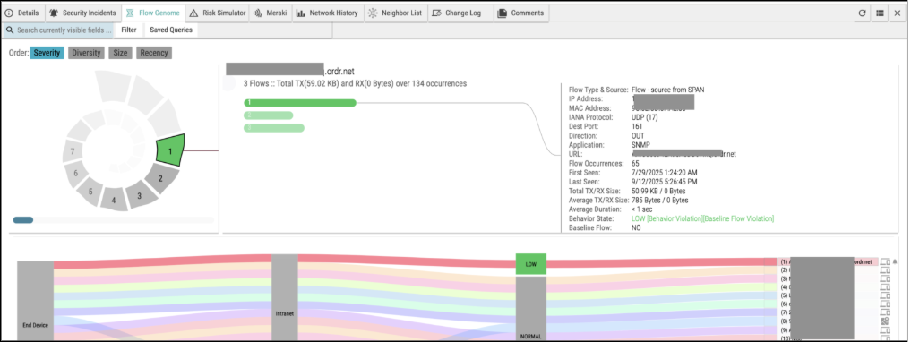Open the Network History tab
The image size is (911, 342).
click(327, 13)
